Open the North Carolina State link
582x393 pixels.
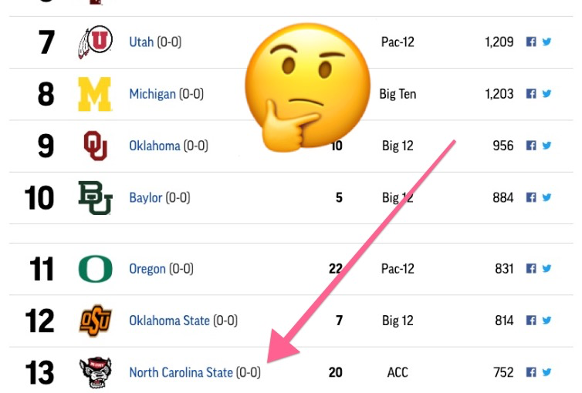coord(181,372)
